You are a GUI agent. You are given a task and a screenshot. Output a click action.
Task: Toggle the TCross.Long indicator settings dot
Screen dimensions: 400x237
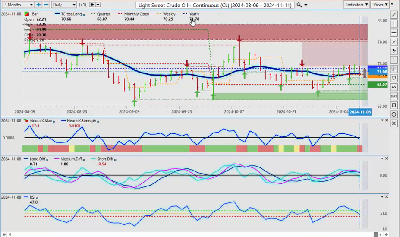point(83,14)
